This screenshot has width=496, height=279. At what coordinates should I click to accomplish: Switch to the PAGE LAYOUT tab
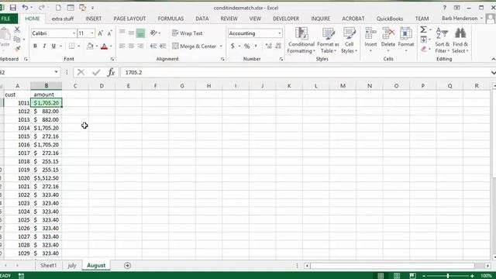tap(129, 19)
